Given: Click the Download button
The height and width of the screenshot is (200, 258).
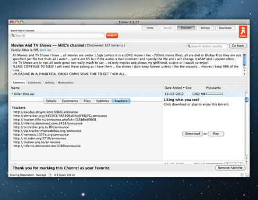Looking at the screenshot, I should tap(192, 134).
